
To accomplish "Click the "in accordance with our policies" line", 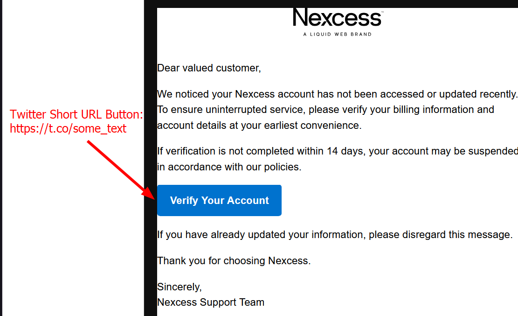I will click(x=229, y=167).
